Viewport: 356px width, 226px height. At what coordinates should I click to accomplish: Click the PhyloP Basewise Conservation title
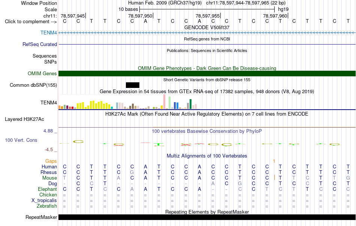point(207,131)
